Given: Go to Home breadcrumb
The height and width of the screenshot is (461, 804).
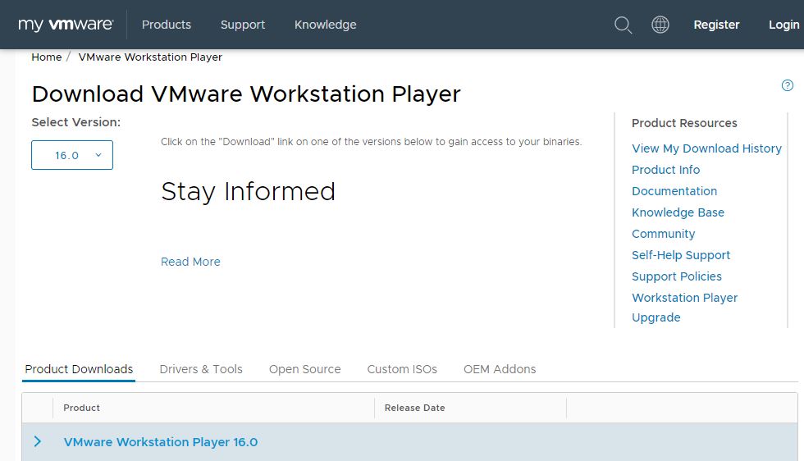Looking at the screenshot, I should (46, 57).
